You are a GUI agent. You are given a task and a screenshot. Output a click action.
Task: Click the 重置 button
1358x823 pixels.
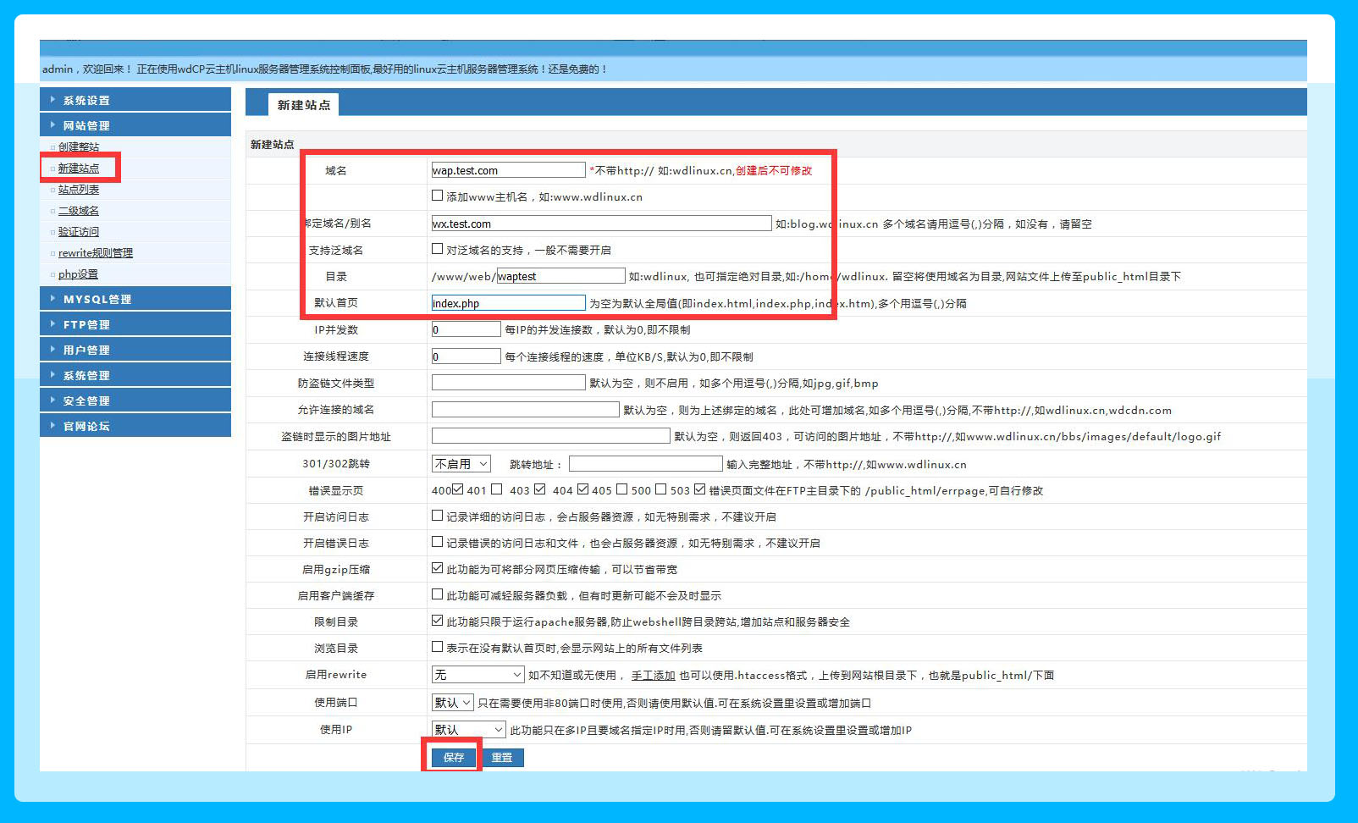tap(502, 758)
